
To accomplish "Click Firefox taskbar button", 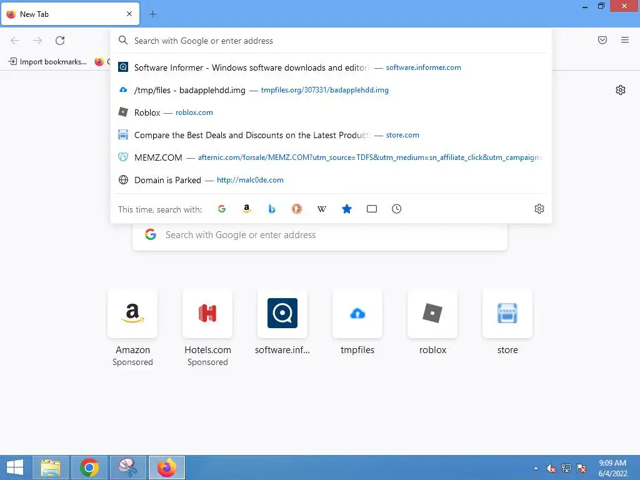I will click(166, 467).
